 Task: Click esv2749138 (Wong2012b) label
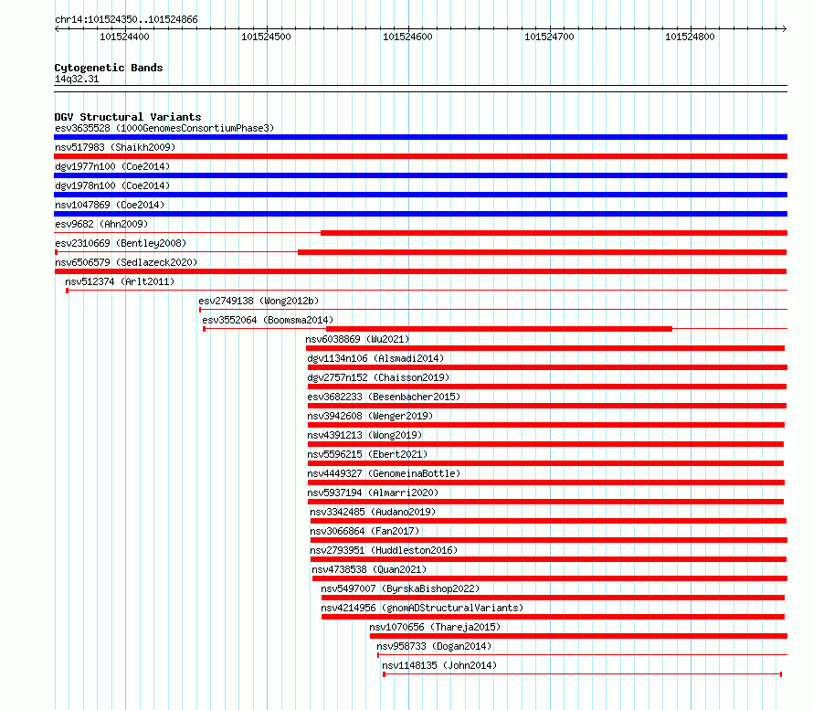point(259,301)
